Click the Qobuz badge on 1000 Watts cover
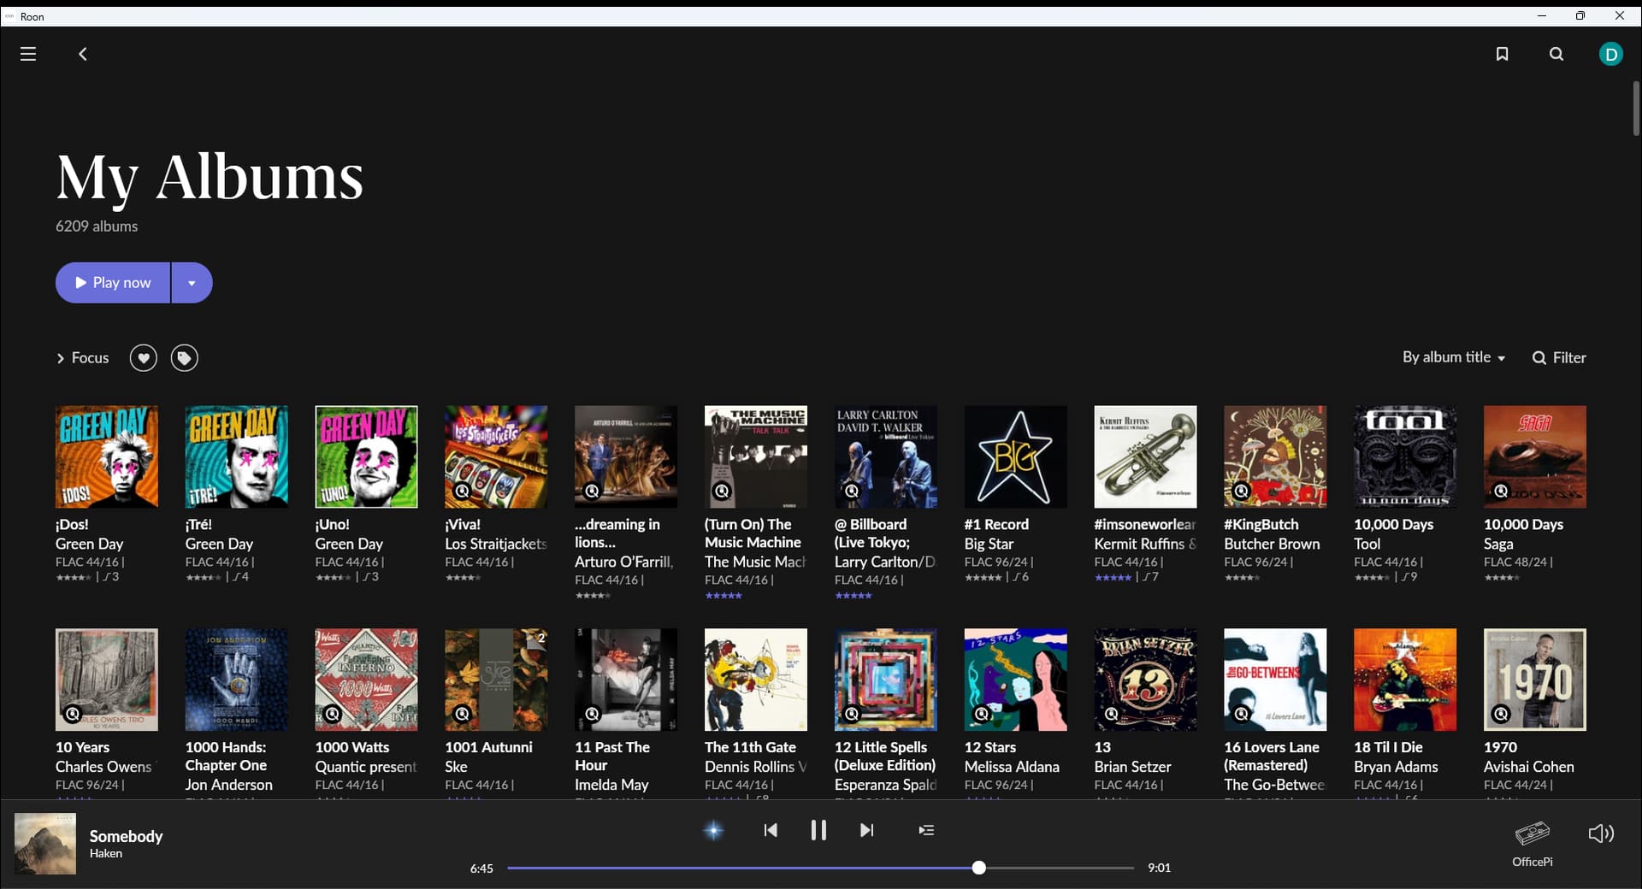The height and width of the screenshot is (889, 1642). pyautogui.click(x=333, y=714)
